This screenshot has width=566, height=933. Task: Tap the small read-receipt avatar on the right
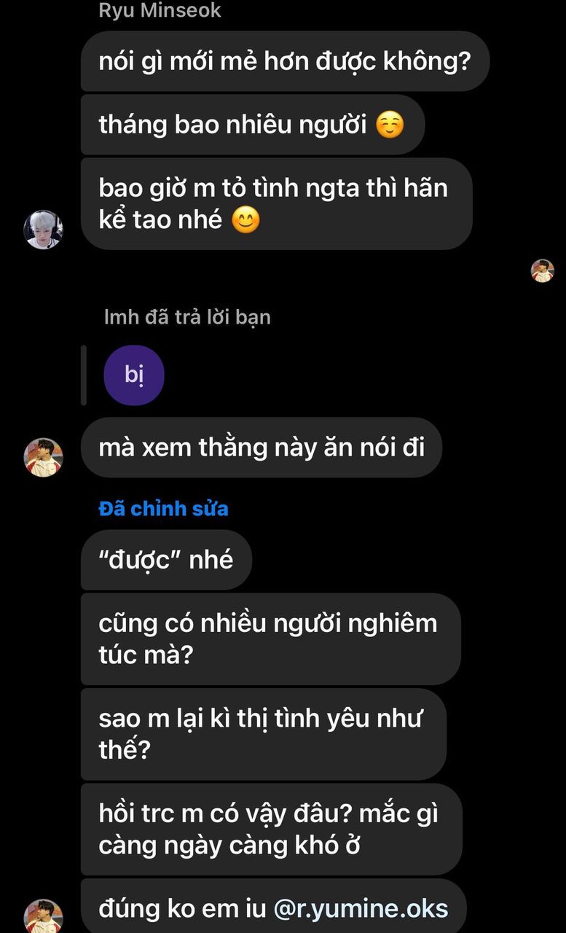542,270
